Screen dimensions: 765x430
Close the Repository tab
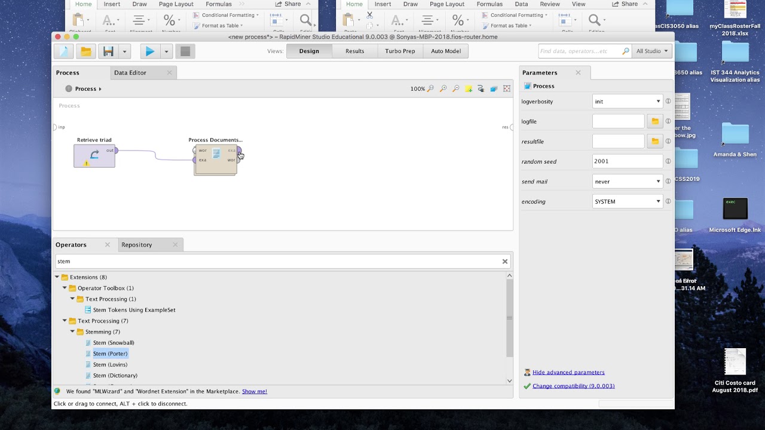coord(175,245)
